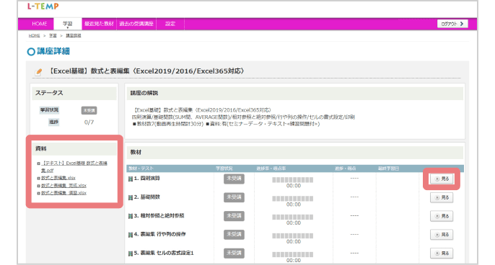This screenshot has height=265, width=495.
Task: Open the 過去の受講講座 tab
Action: click(x=136, y=24)
